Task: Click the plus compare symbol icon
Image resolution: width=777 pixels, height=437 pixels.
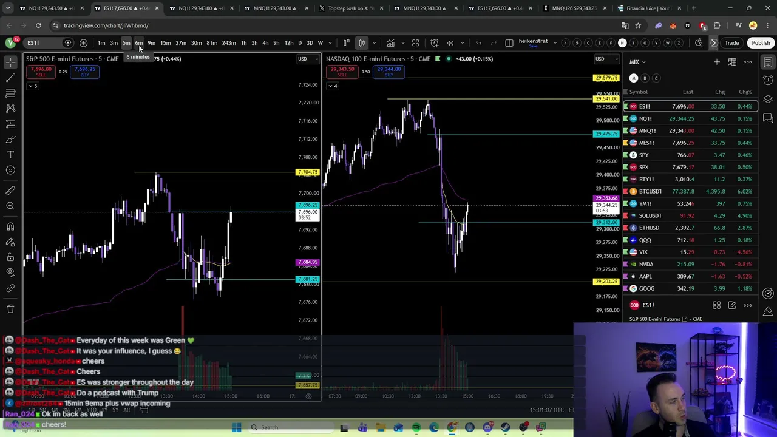Action: [x=83, y=43]
